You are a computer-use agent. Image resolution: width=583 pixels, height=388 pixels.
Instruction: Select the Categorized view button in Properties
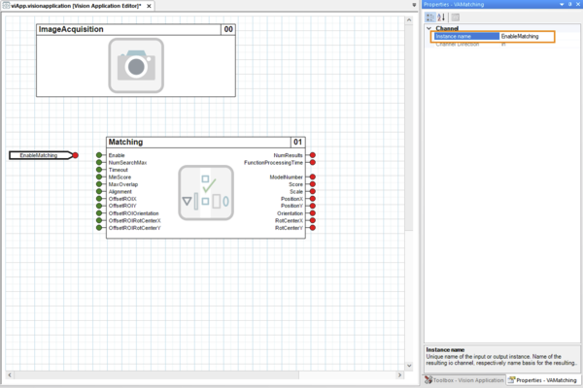click(430, 17)
